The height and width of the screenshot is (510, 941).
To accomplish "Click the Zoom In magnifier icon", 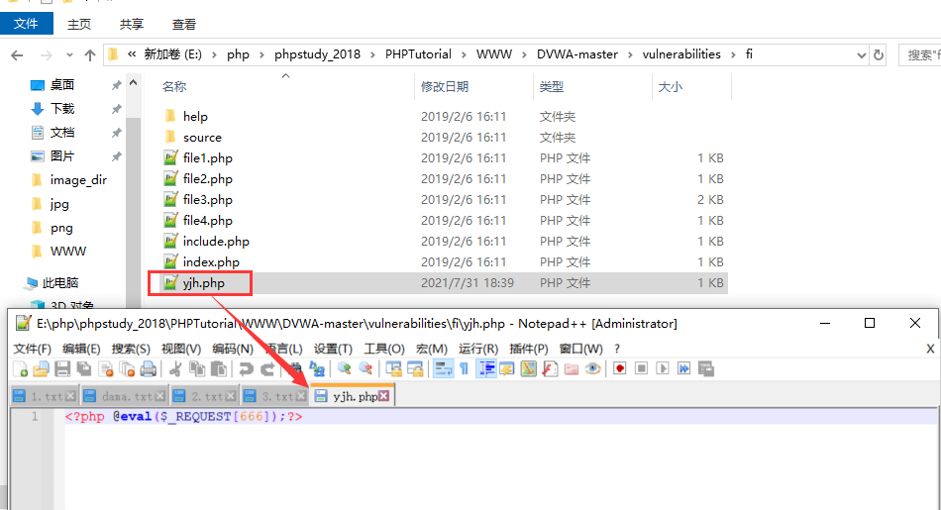I will [x=345, y=369].
